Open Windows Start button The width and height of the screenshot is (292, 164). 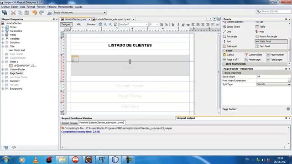click(x=5, y=160)
